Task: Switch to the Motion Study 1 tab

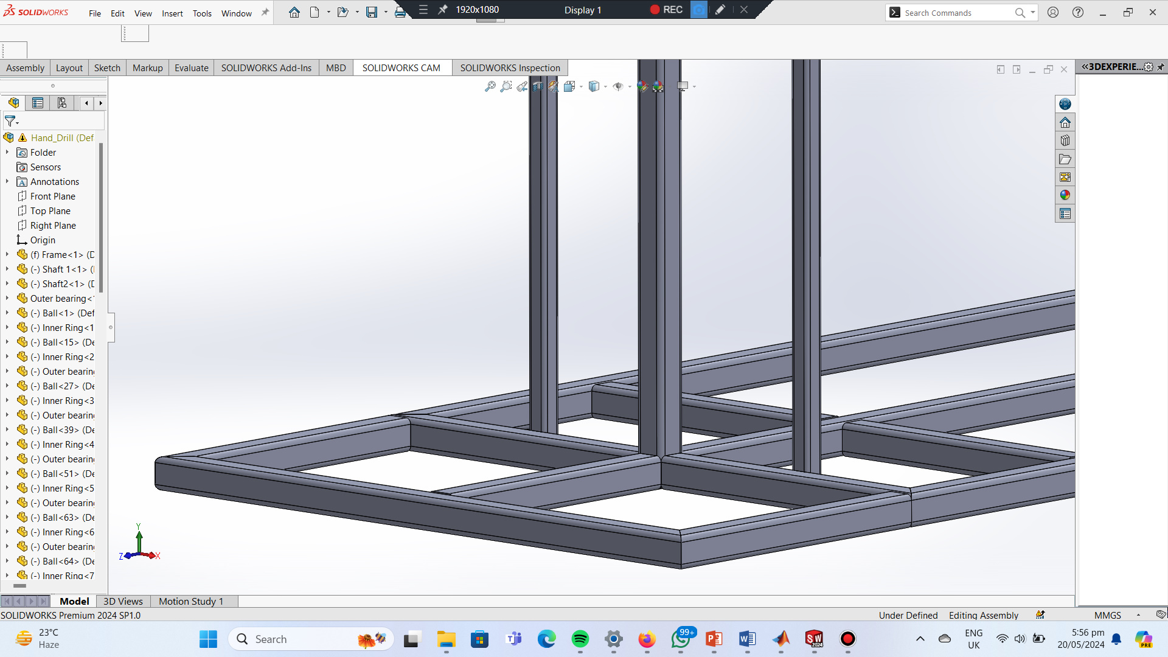Action: coord(191,601)
